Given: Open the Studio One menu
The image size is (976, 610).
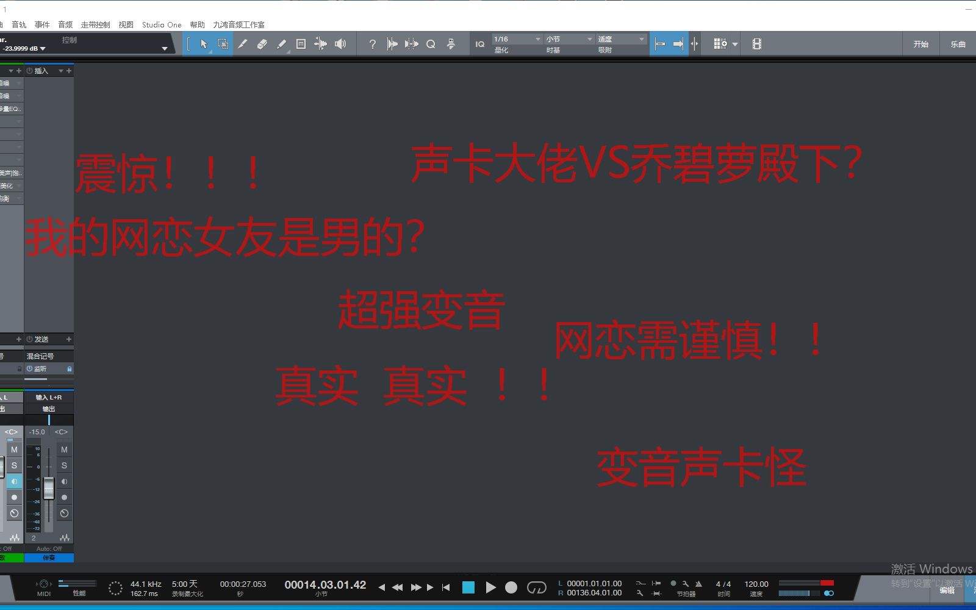Looking at the screenshot, I should 161,24.
